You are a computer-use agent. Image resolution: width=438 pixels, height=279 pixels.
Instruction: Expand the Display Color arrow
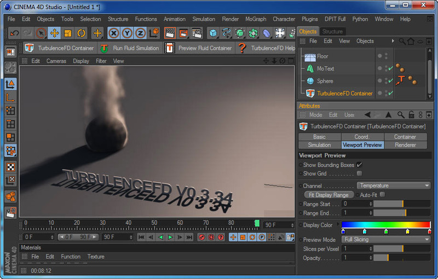coord(338,224)
